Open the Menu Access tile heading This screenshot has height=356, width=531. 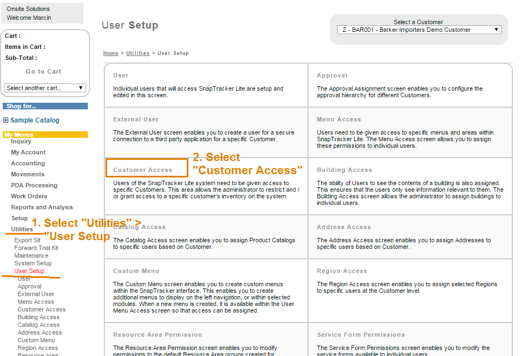339,119
